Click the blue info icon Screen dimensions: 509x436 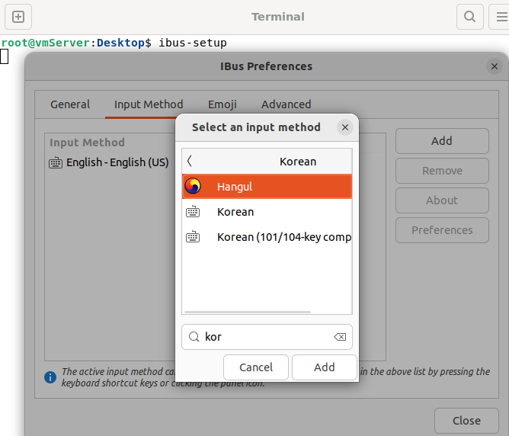[50, 377]
